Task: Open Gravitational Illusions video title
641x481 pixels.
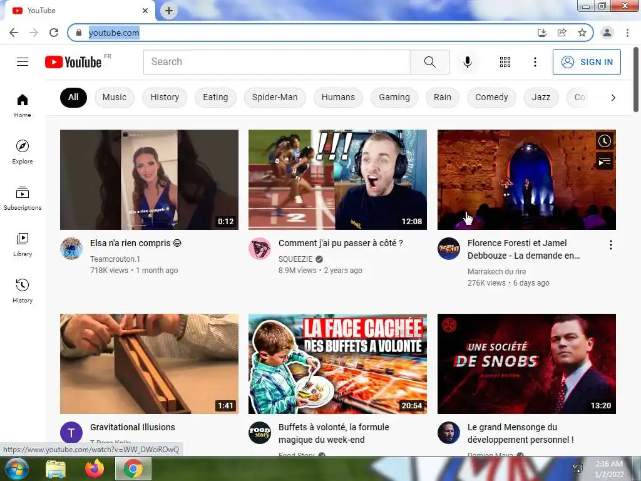Action: point(133,427)
